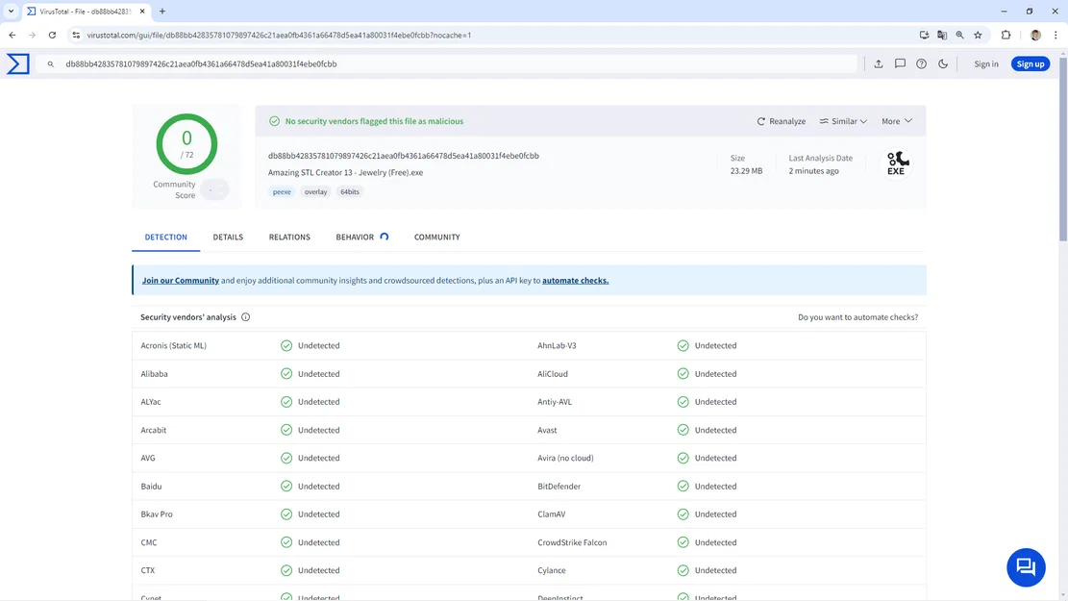This screenshot has height=601, width=1068.
Task: Switch to the RELATIONS tab
Action: coord(289,238)
